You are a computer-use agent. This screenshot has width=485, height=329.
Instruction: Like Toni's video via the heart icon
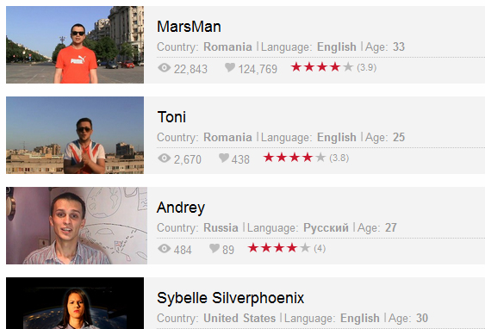(x=224, y=158)
